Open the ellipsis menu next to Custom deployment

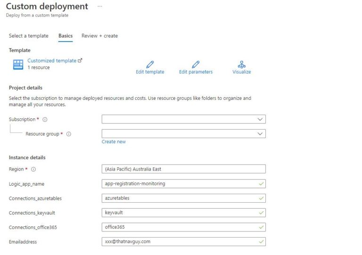click(x=99, y=7)
